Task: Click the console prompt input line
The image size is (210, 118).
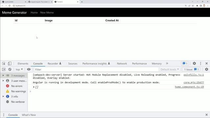Action: tap(118, 91)
